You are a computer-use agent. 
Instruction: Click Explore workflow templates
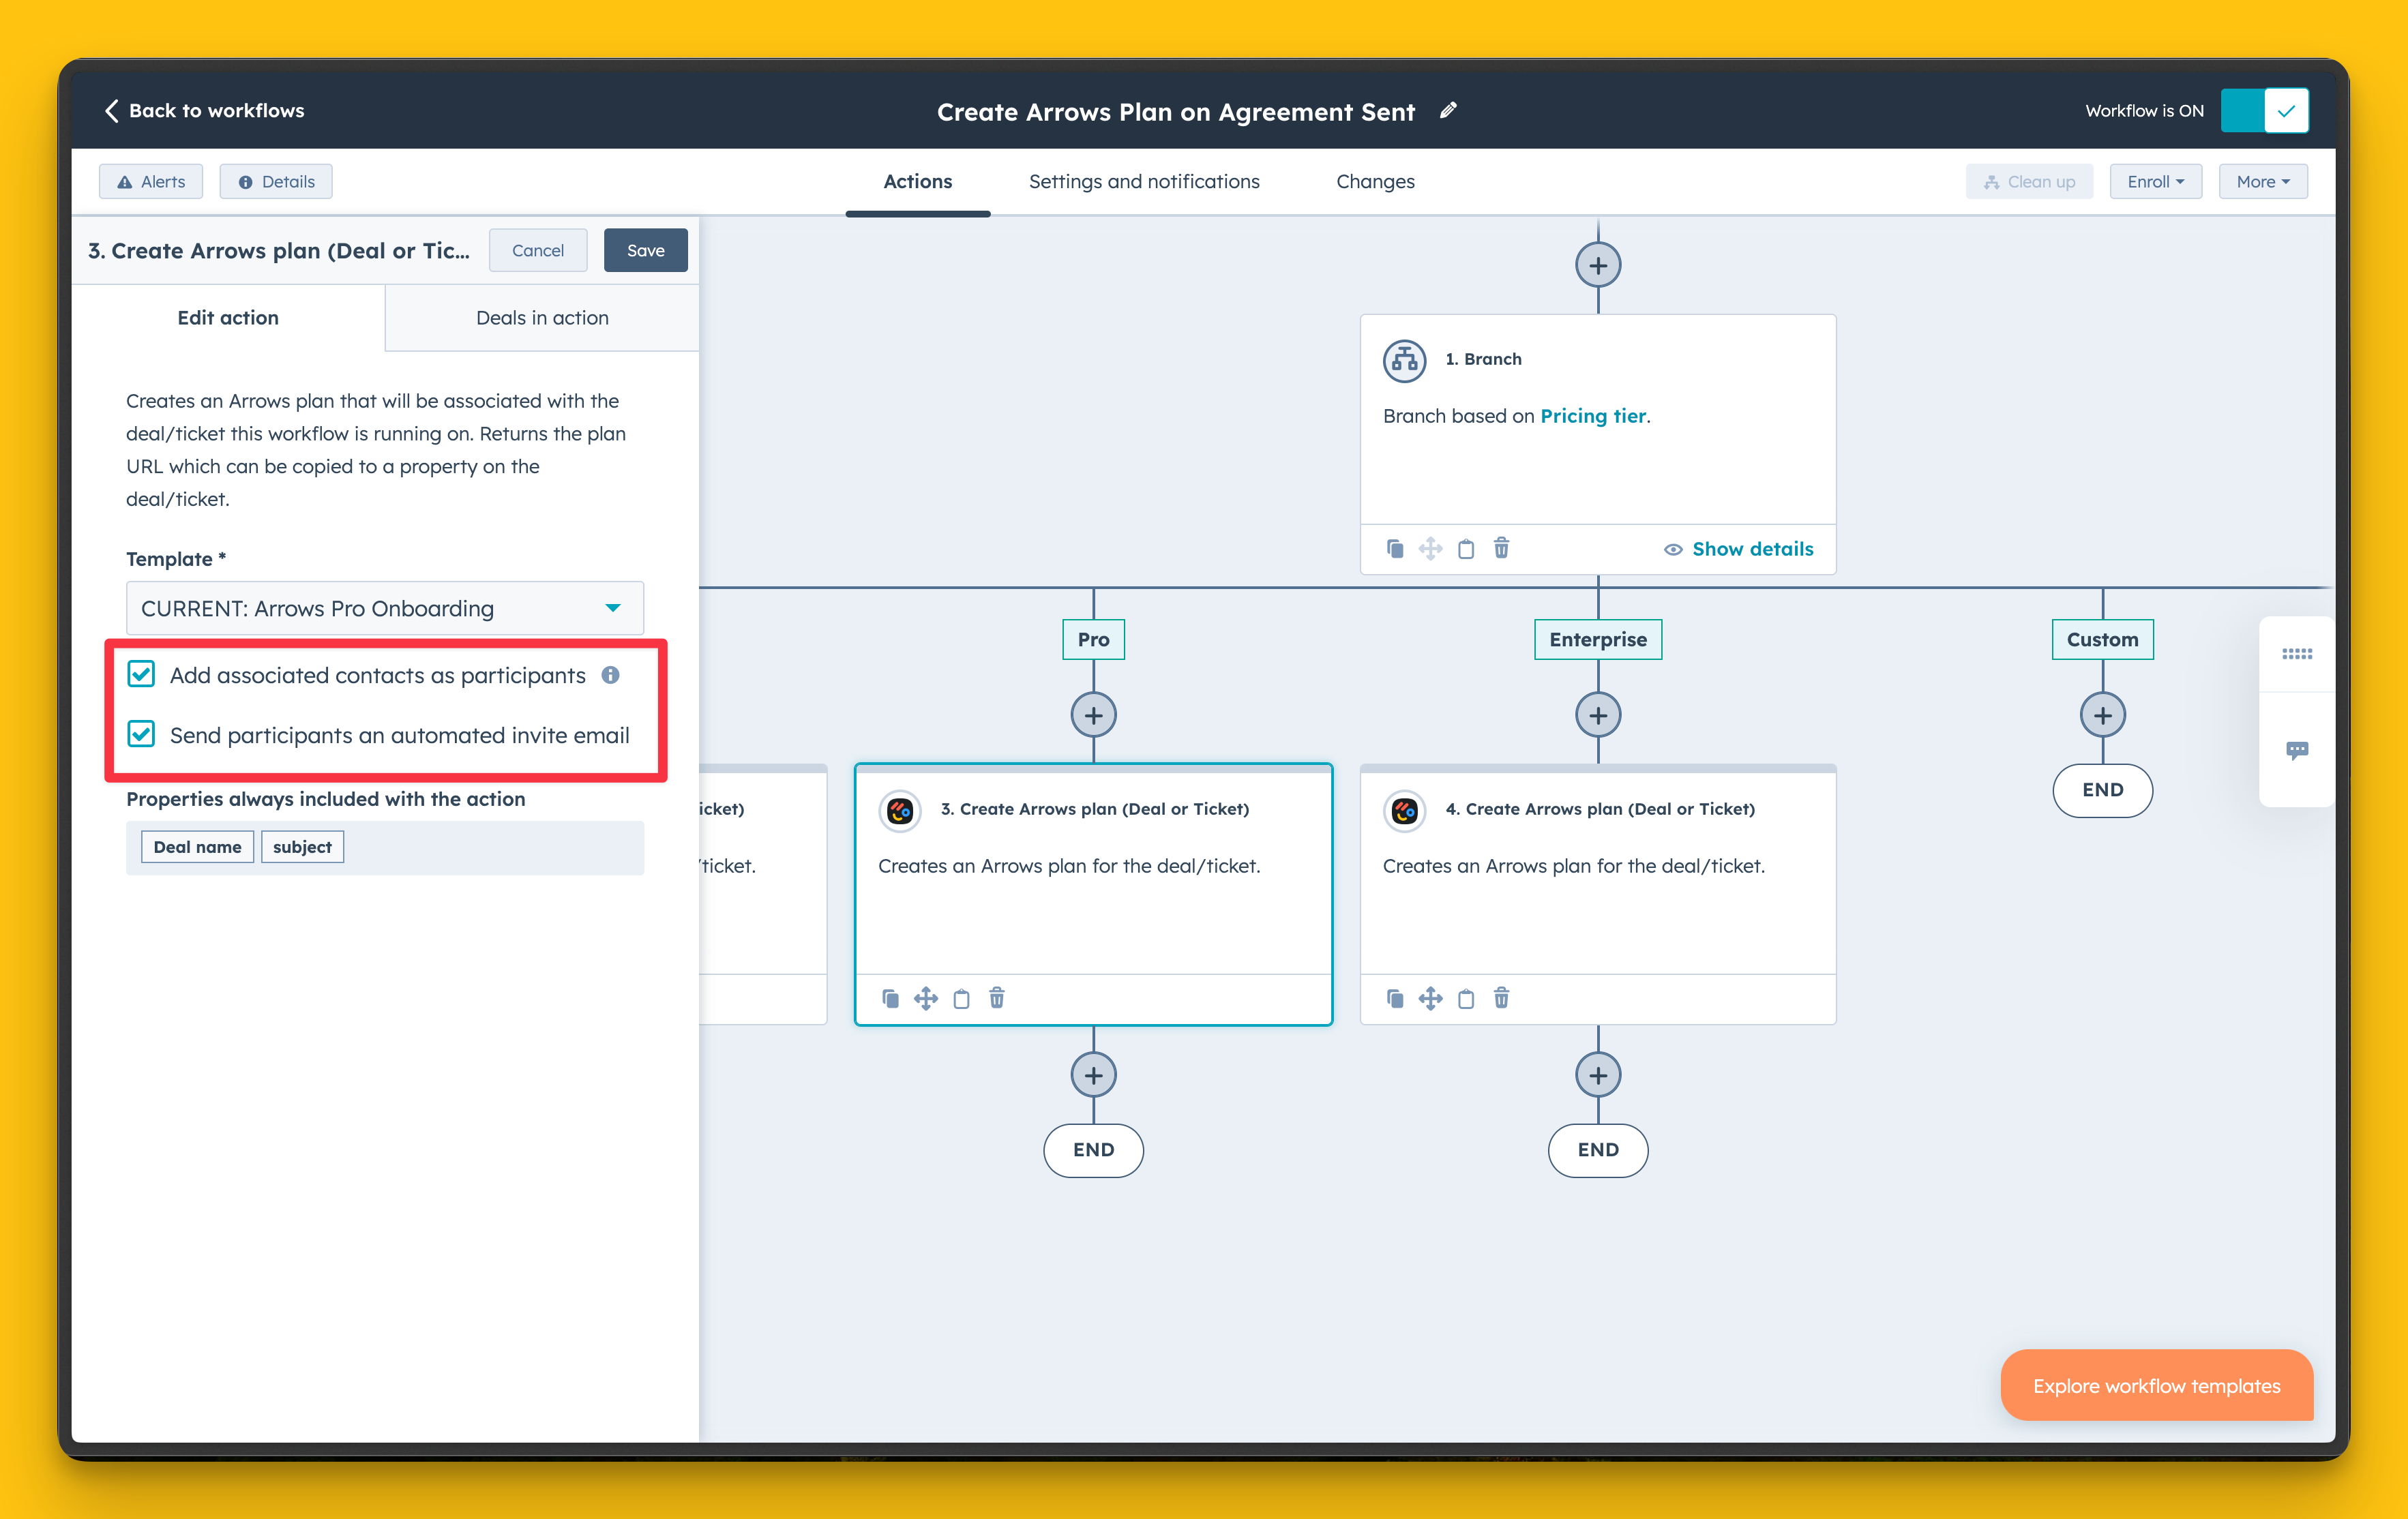coord(2156,1385)
